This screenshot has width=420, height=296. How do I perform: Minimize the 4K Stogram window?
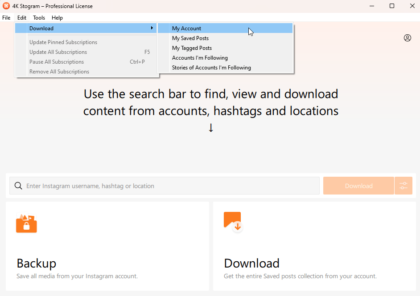coord(372,6)
